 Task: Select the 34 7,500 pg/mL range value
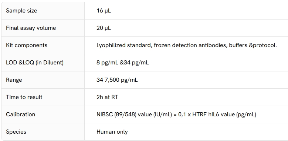pos(117,80)
